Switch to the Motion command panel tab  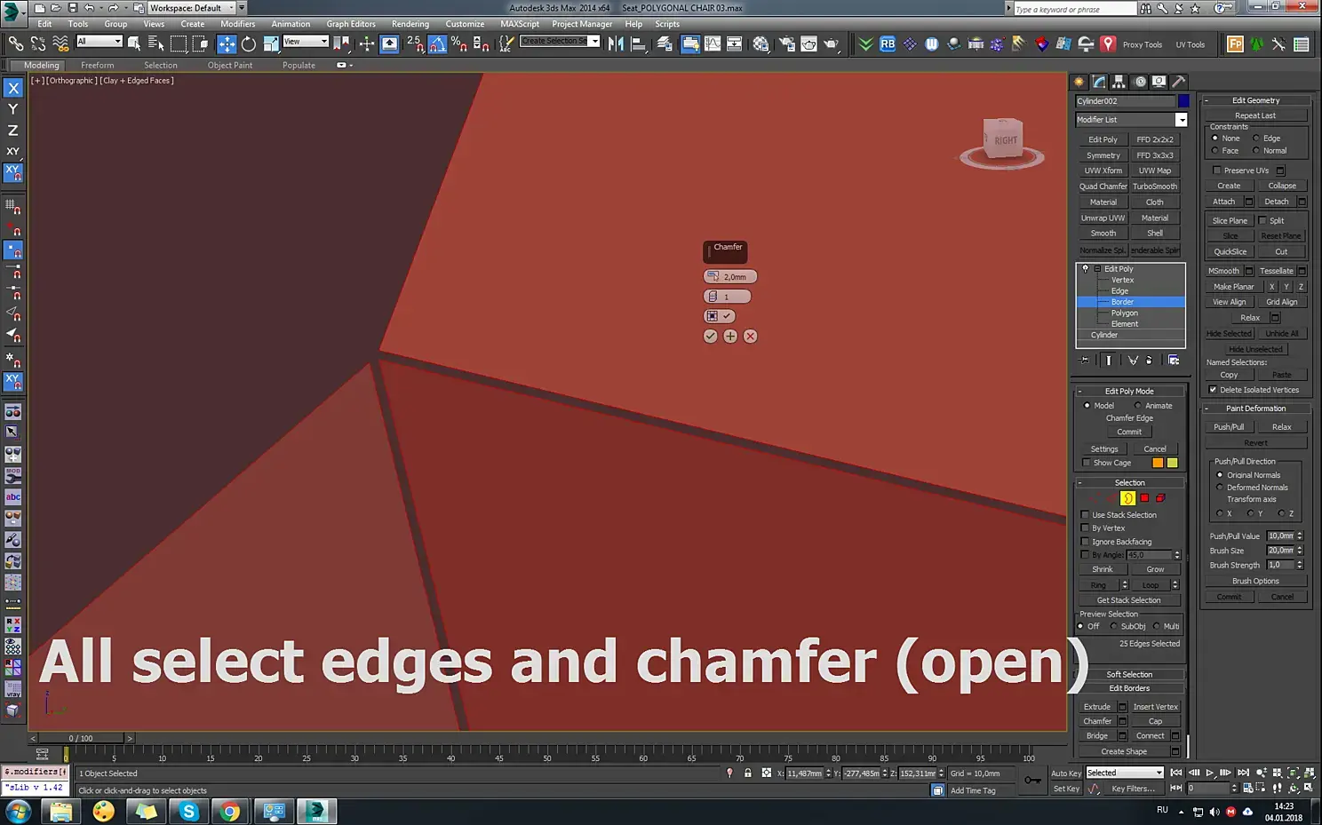1140,82
